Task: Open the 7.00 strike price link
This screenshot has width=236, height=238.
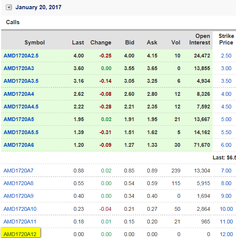Action: click(226, 170)
